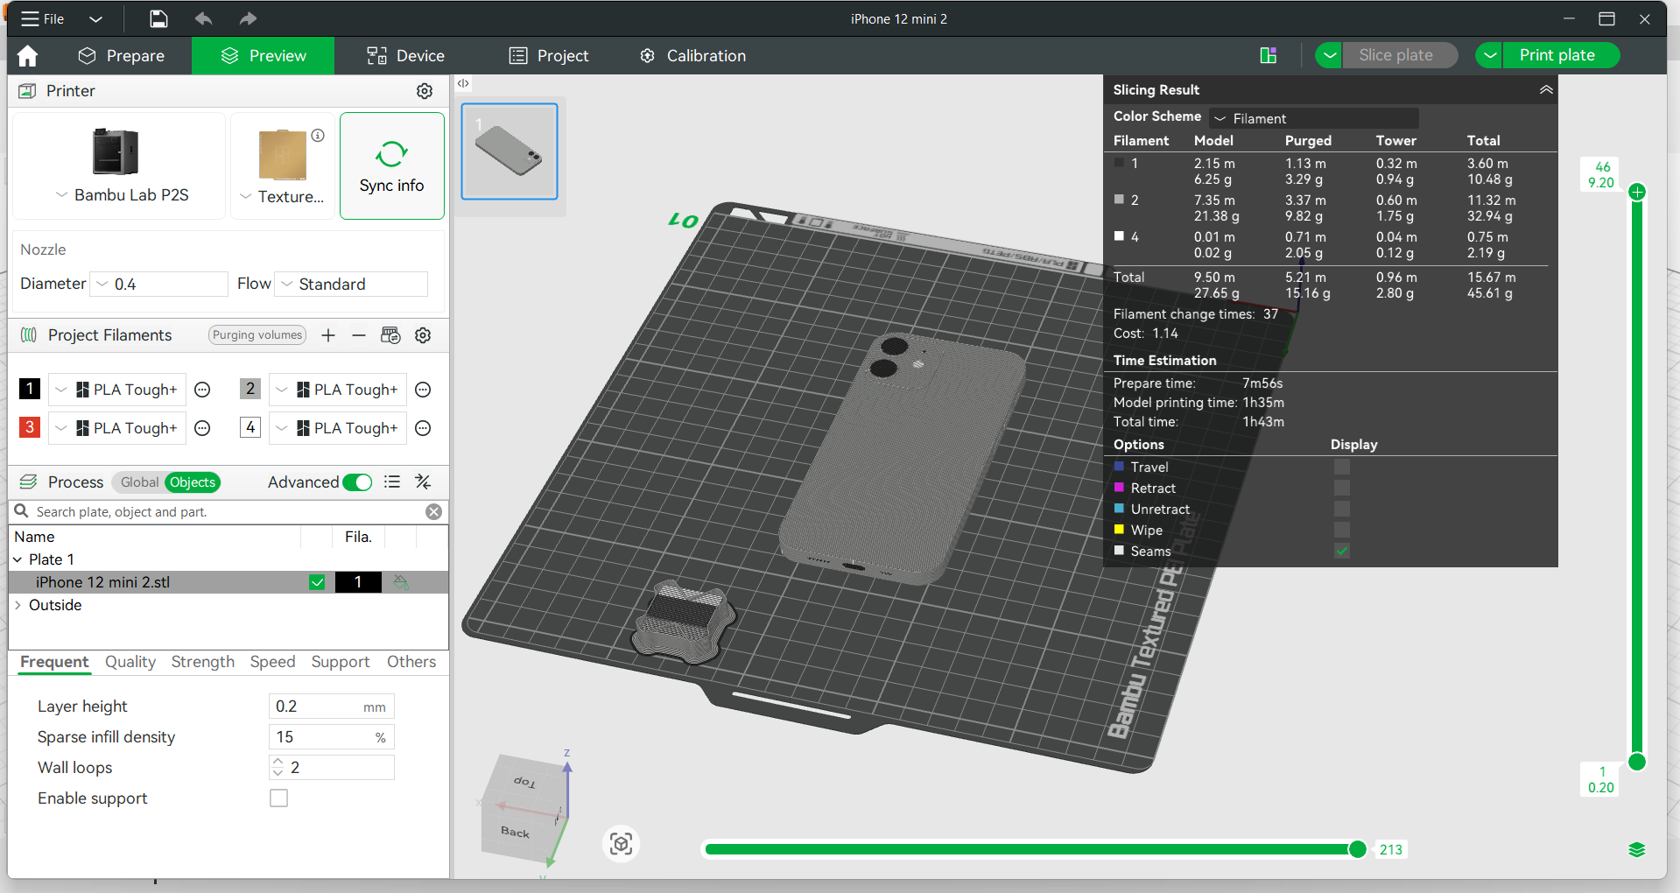Click the home icon
Image resolution: width=1680 pixels, height=893 pixels.
tap(27, 56)
